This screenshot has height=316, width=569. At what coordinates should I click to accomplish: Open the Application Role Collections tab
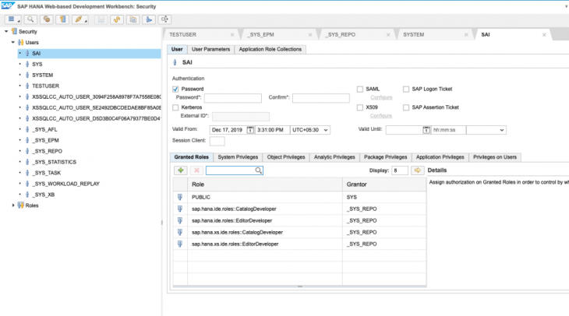tap(270, 49)
